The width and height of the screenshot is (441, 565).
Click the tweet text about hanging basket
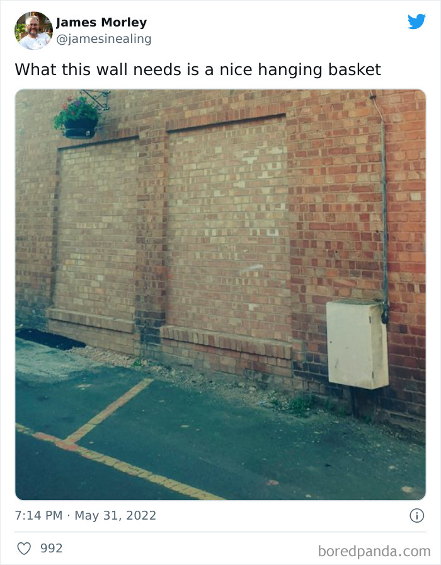tap(198, 69)
